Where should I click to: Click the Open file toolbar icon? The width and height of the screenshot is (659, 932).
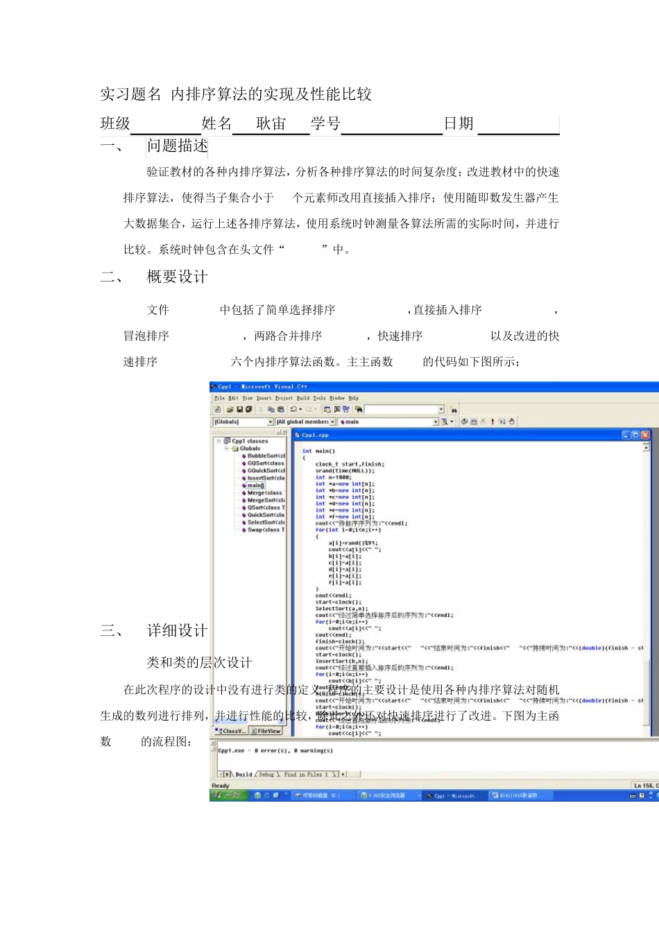231,409
